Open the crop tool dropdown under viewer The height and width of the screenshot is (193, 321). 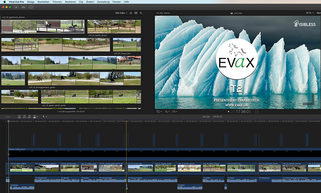pos(159,112)
